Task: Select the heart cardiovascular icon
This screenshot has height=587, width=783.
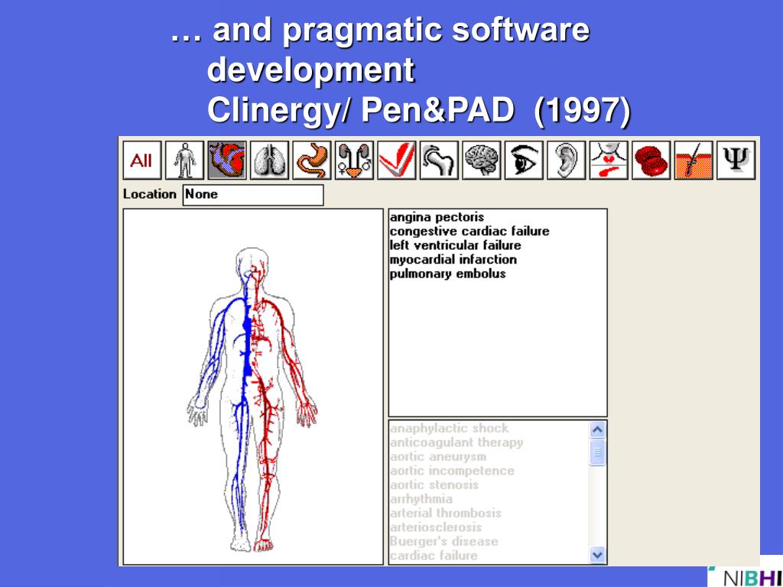Action: click(x=227, y=161)
